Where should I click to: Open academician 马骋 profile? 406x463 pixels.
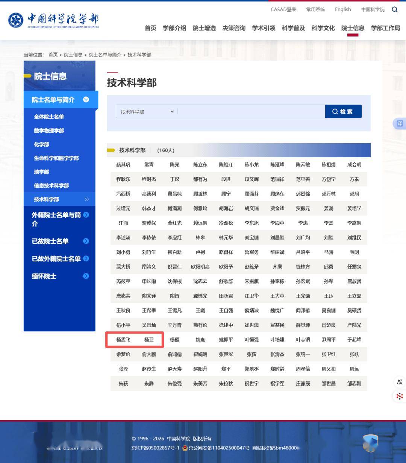(329, 252)
